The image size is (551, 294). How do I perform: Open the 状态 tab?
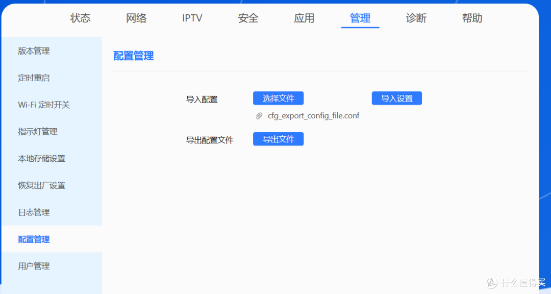coord(80,18)
